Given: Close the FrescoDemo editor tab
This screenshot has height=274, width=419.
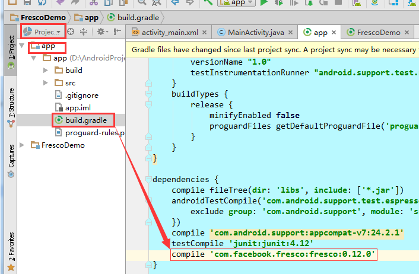Looking at the screenshot, I should pyautogui.click(x=408, y=32).
